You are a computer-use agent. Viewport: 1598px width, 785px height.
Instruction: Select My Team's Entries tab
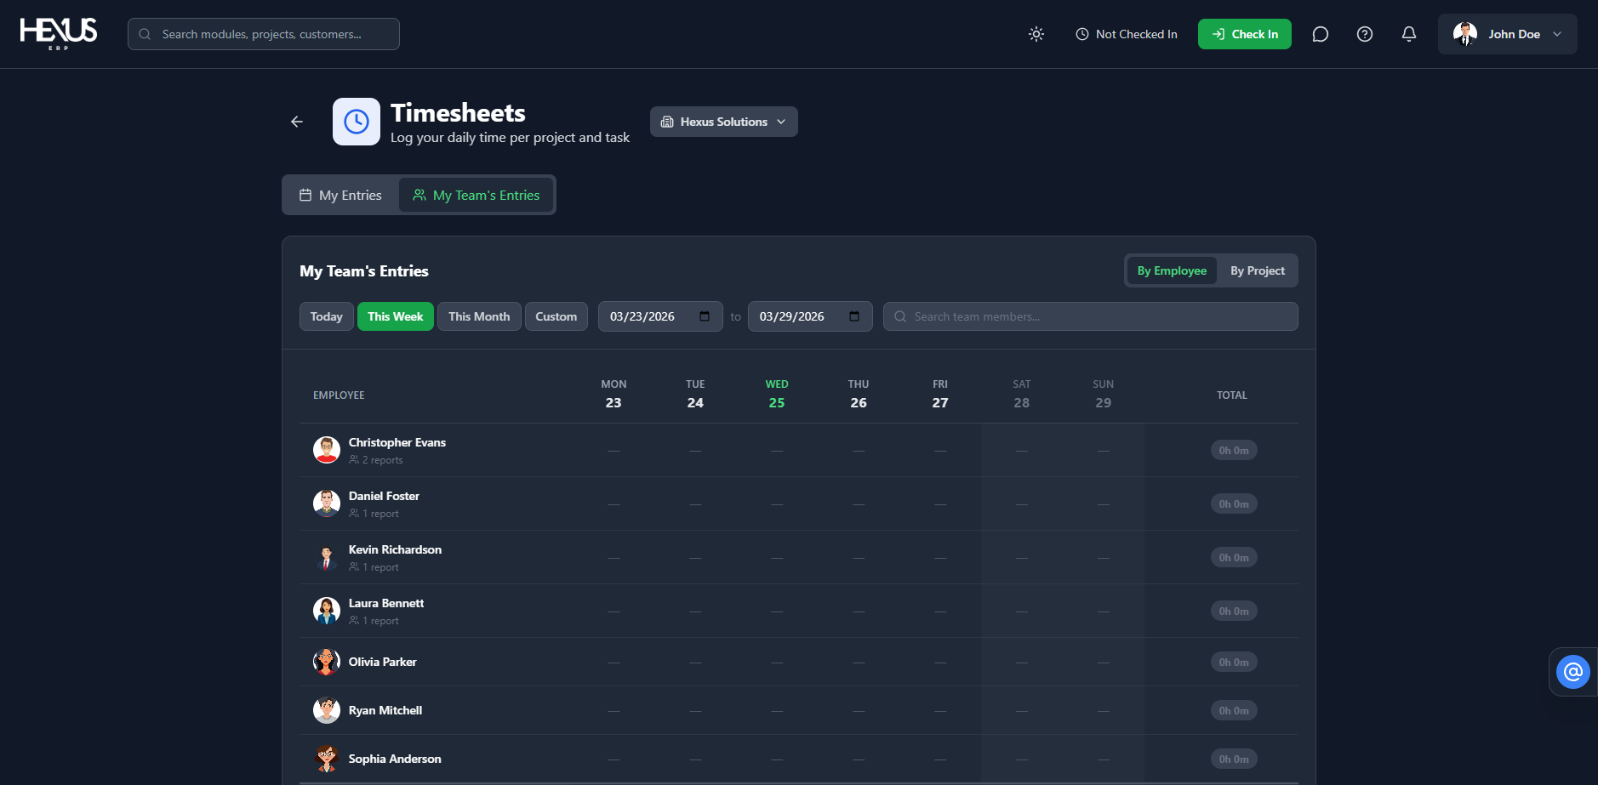coord(477,195)
